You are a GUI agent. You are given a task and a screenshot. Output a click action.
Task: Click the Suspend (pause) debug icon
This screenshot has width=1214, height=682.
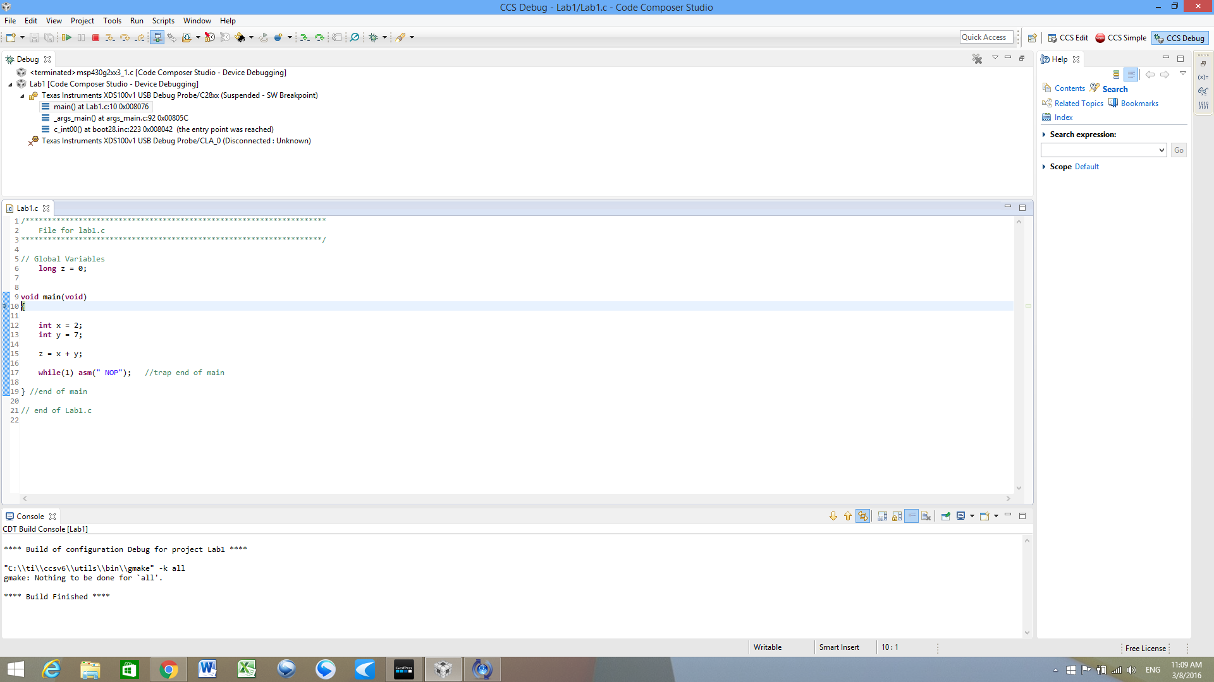82,38
